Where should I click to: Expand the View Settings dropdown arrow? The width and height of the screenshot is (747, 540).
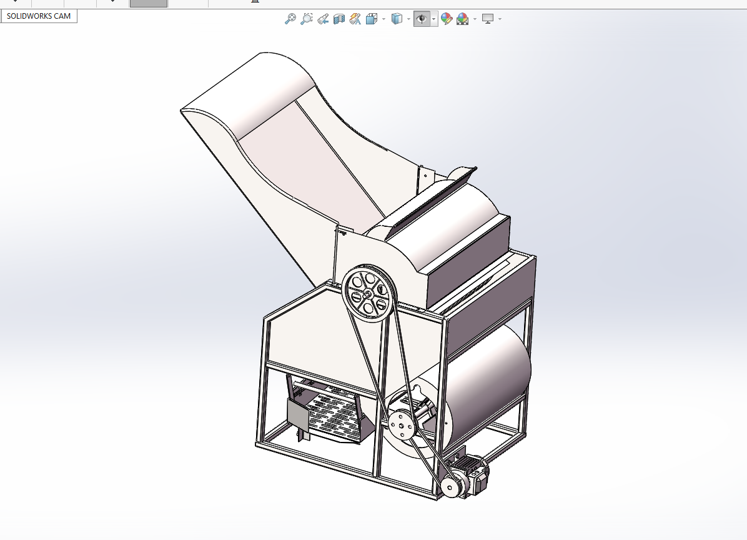point(500,19)
